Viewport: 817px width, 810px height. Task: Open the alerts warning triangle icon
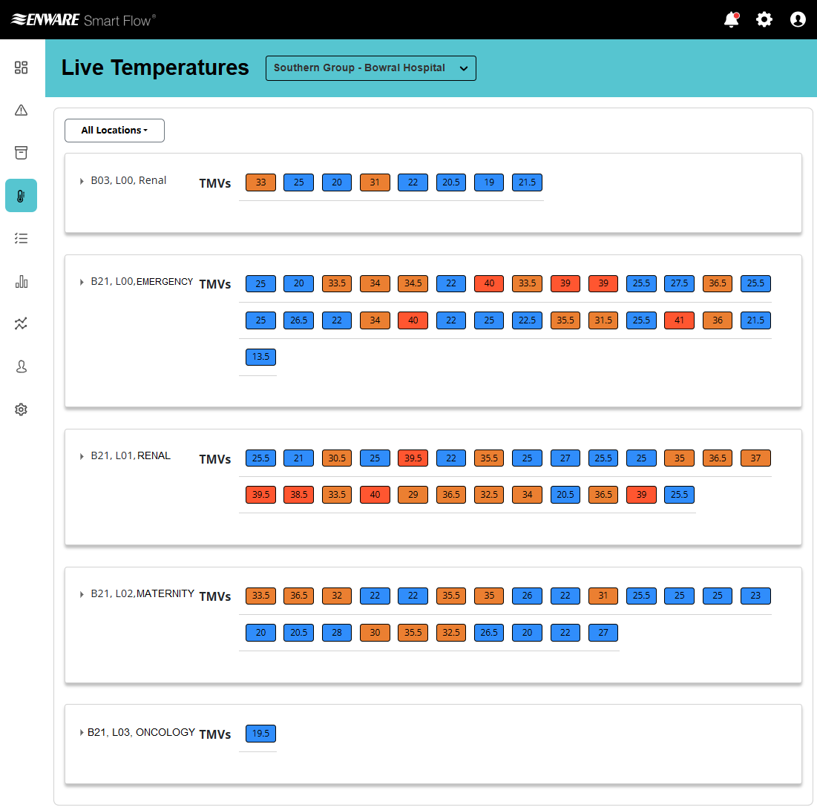[x=21, y=111]
